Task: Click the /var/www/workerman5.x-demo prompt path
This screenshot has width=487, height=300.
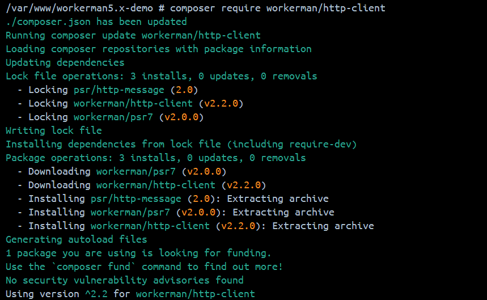Action: tap(79, 8)
